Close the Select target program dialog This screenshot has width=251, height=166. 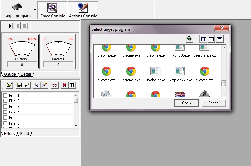222,28
